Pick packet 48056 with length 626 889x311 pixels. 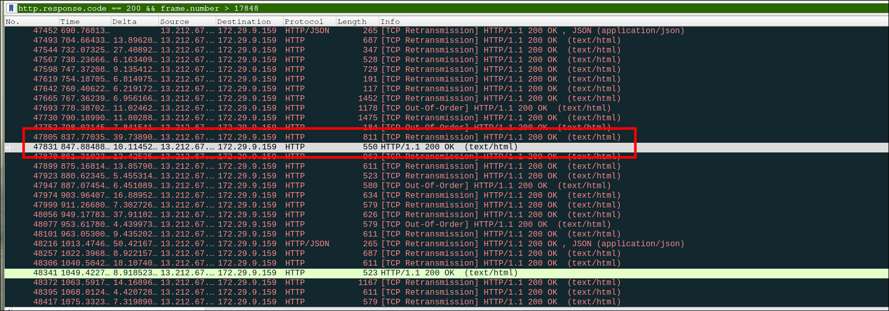446,215
